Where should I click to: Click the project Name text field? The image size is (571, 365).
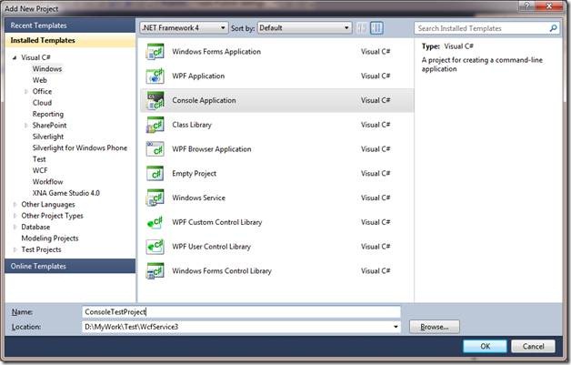241,311
